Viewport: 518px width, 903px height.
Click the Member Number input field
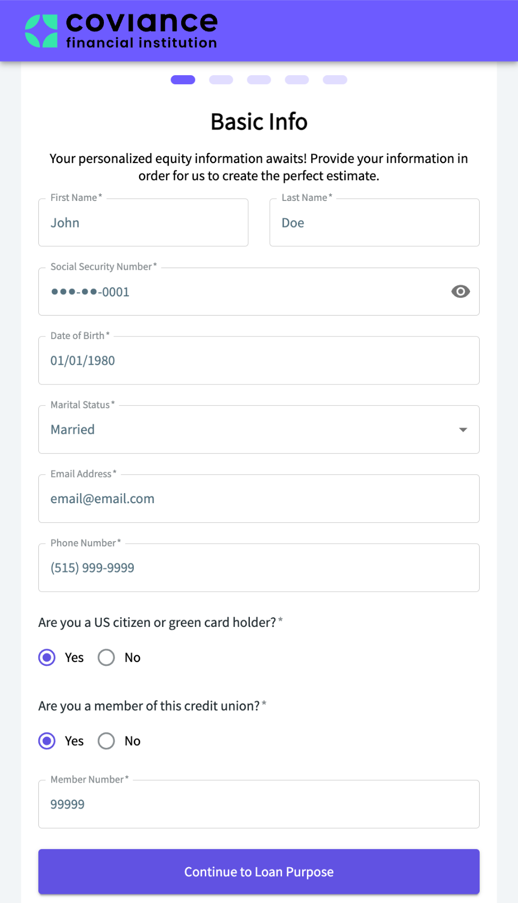tap(258, 804)
